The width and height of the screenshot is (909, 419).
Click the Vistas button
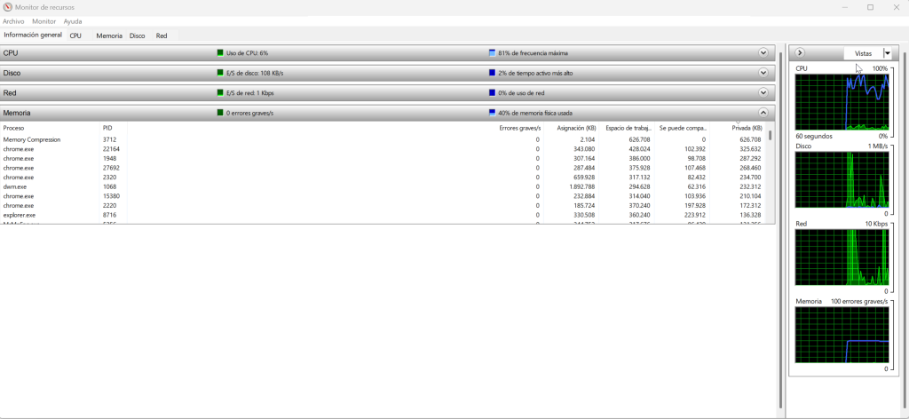863,52
